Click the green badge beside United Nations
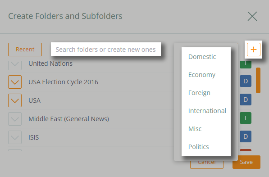The image size is (269, 177). point(246,64)
